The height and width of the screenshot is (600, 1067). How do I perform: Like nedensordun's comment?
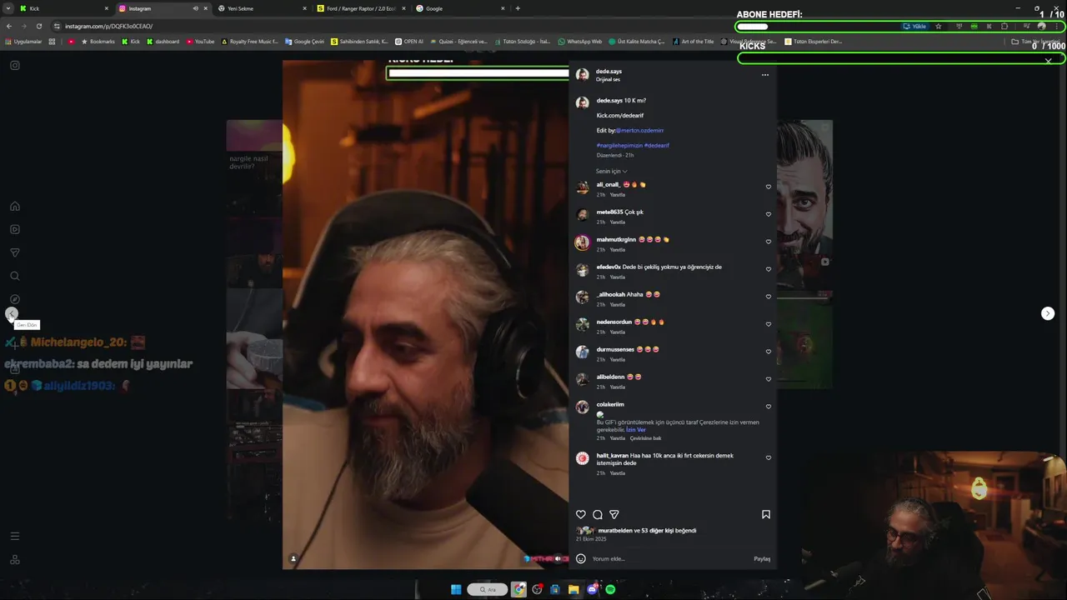pos(769,324)
